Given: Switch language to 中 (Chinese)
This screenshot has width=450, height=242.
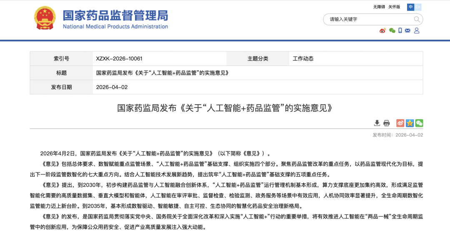Looking at the screenshot, I should click(x=411, y=7).
